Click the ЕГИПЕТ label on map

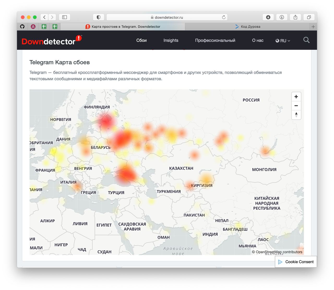point(104,225)
